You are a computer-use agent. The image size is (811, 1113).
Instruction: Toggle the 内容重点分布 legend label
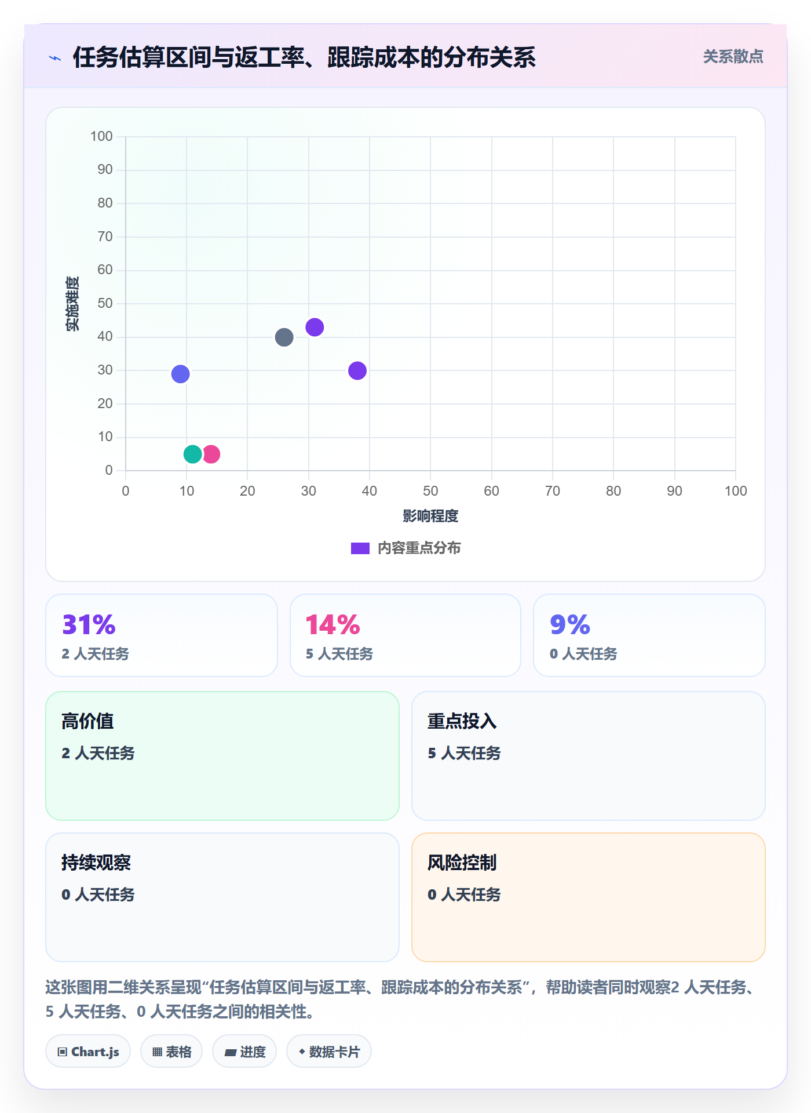pyautogui.click(x=419, y=548)
